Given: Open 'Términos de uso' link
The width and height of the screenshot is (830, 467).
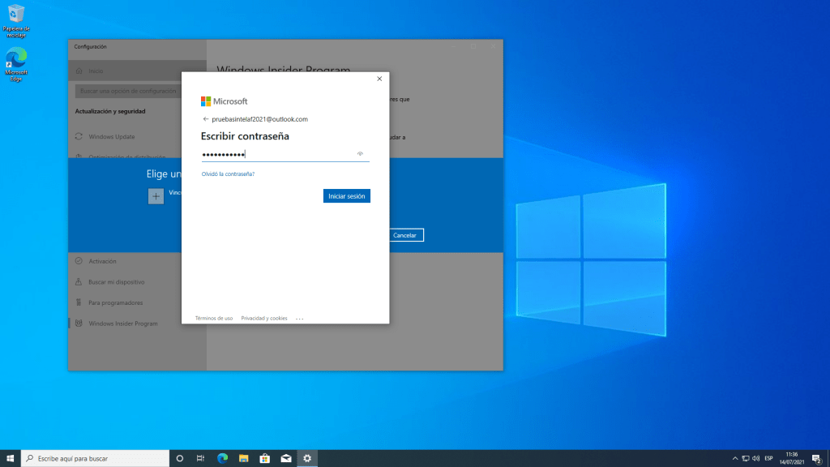Looking at the screenshot, I should point(214,319).
